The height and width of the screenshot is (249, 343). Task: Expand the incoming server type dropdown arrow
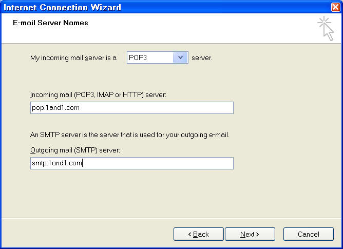[180, 58]
